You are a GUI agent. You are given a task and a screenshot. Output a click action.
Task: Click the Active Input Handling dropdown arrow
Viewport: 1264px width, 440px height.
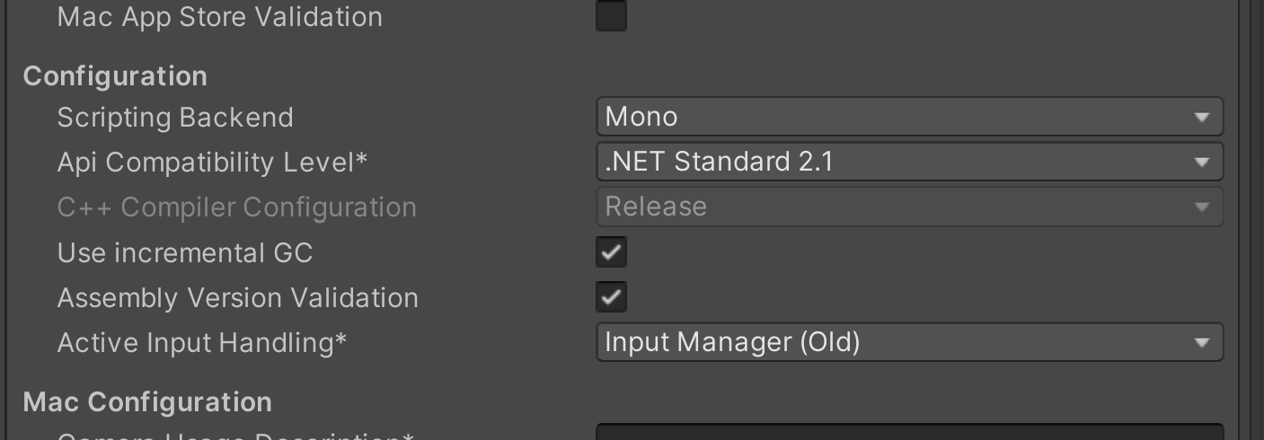pyautogui.click(x=1201, y=343)
